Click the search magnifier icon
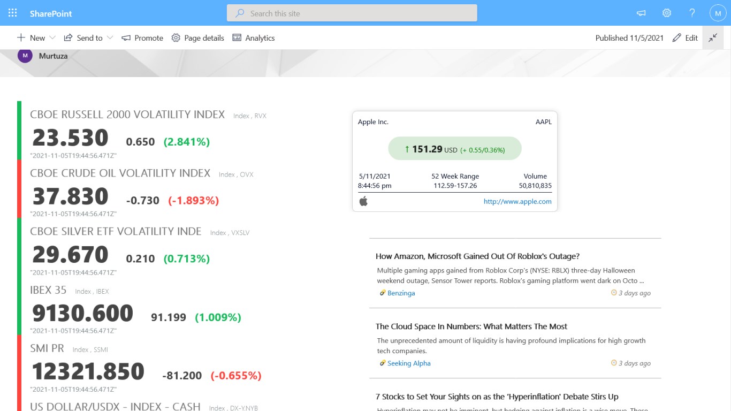731x411 pixels. 240,13
